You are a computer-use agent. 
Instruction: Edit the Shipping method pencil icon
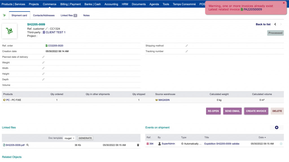click(x=187, y=46)
